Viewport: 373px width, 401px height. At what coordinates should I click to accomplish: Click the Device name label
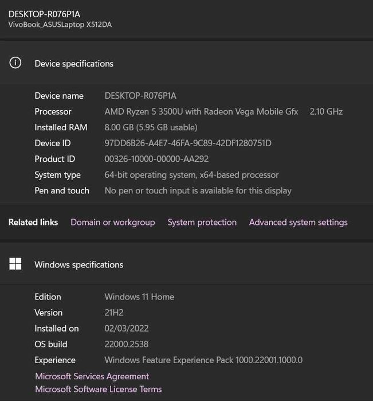point(59,96)
